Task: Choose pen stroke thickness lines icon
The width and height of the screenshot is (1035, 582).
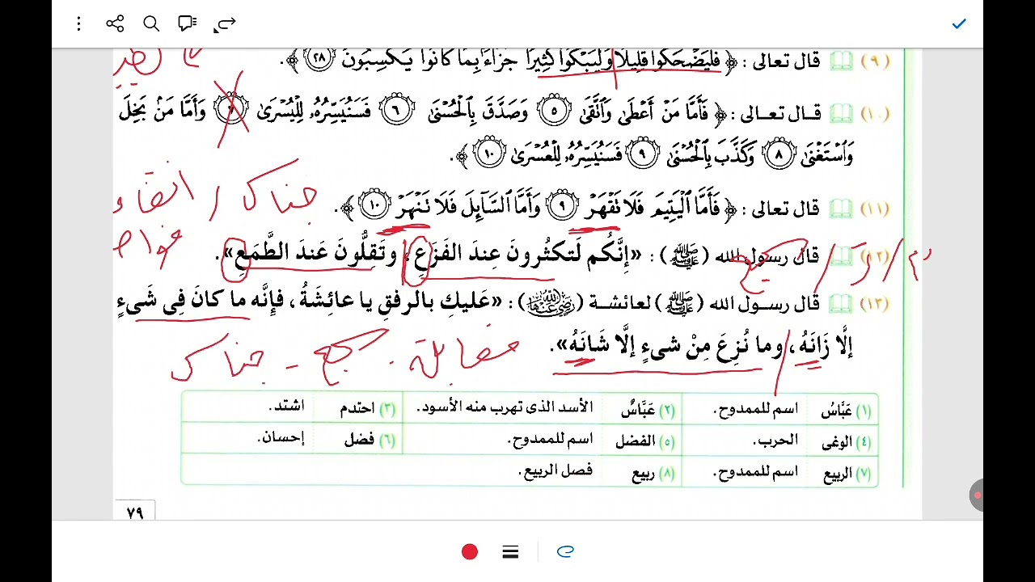Action: click(510, 552)
